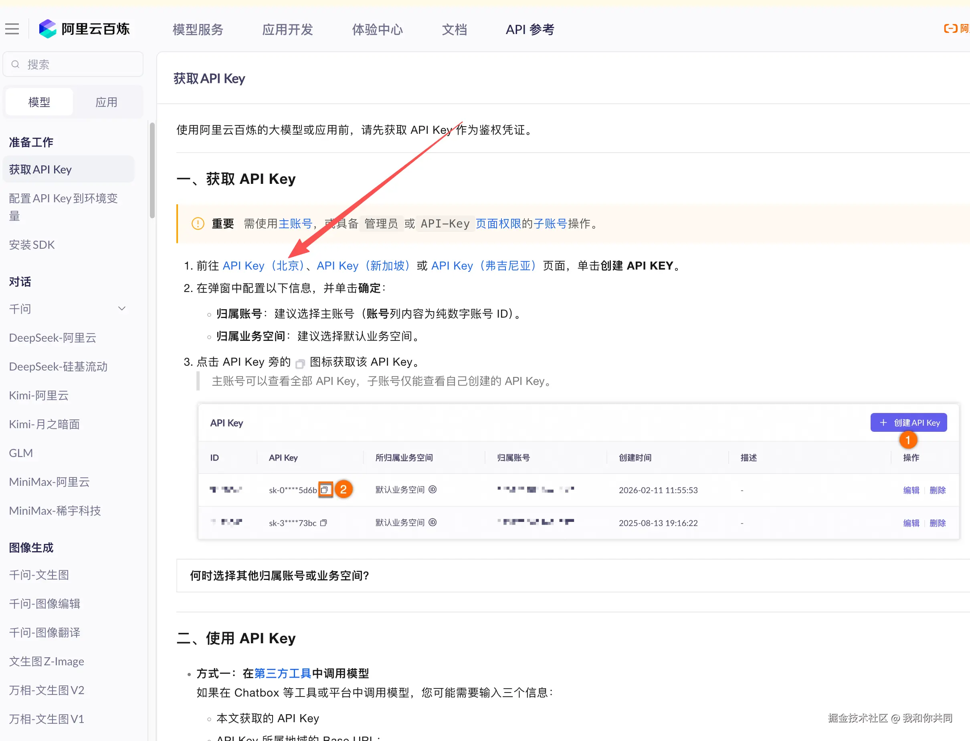Expand 何时选择其他归属账号或业务空间 section
The width and height of the screenshot is (970, 741).
279,576
